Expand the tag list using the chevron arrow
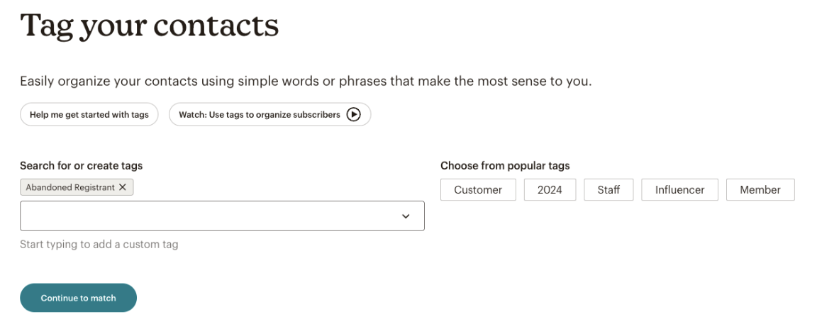 (406, 216)
